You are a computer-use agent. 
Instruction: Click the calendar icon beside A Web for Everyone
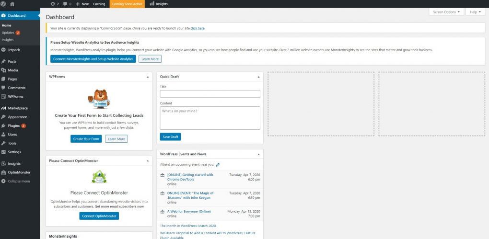tap(162, 212)
